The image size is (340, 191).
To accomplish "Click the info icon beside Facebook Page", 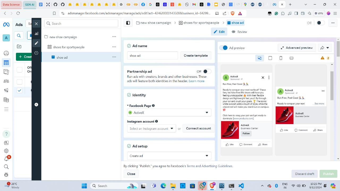I will [x=153, y=106].
